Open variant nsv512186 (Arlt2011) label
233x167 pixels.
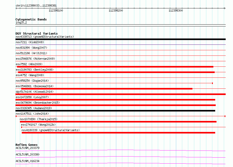(31, 53)
